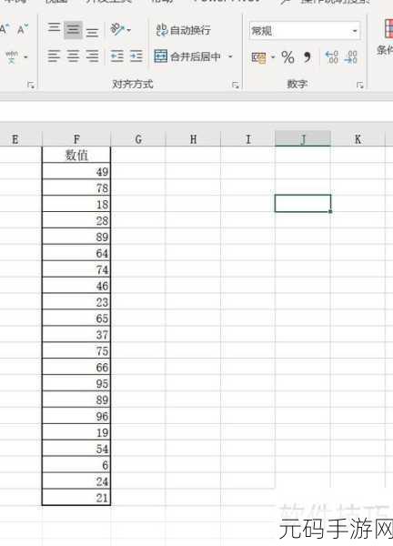Select cell containing 21
The height and width of the screenshot is (546, 393).
tap(76, 498)
